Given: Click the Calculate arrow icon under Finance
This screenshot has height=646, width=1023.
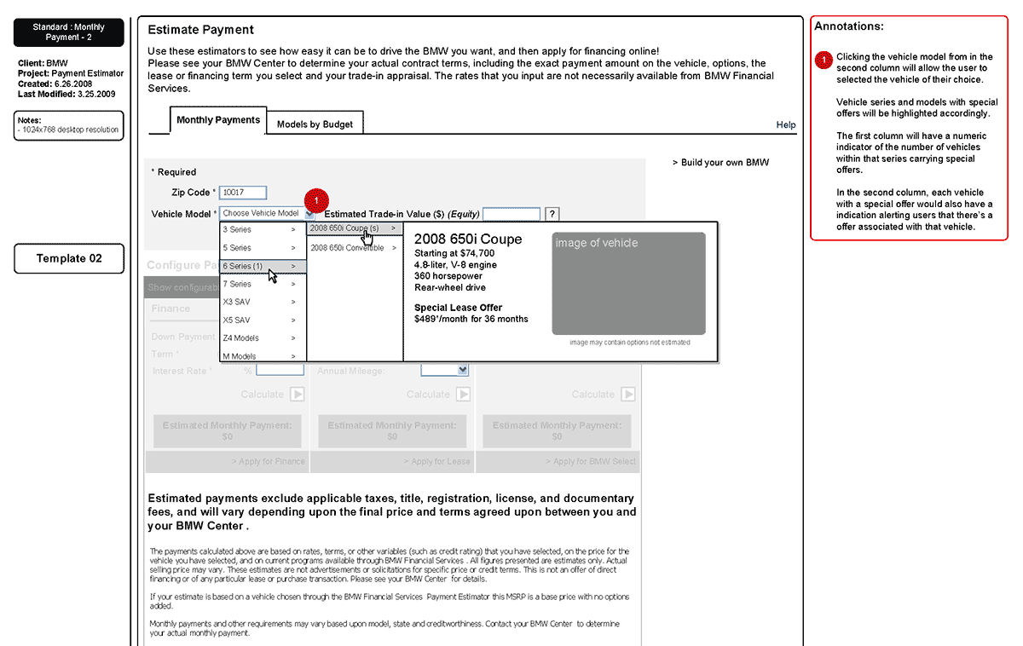Looking at the screenshot, I should click(x=297, y=395).
